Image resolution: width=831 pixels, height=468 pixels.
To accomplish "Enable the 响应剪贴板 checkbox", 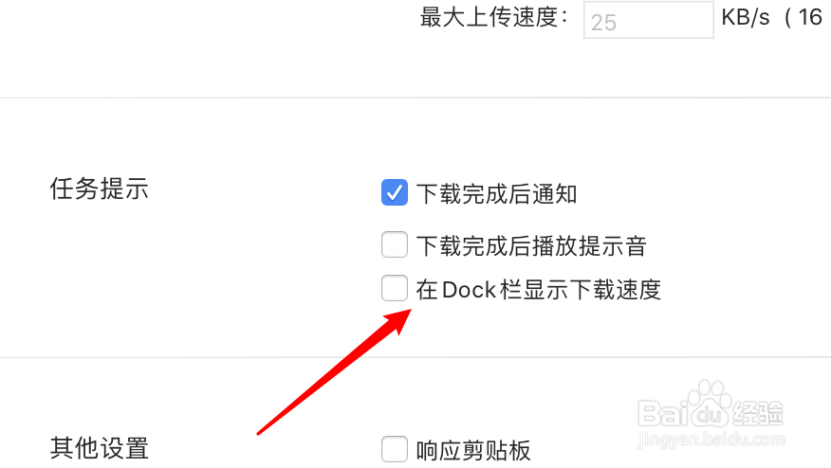I will (395, 449).
